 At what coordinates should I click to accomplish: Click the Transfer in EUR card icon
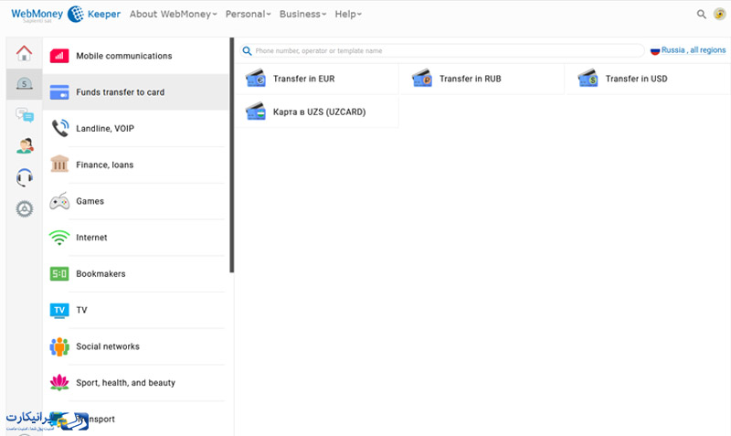[256, 79]
